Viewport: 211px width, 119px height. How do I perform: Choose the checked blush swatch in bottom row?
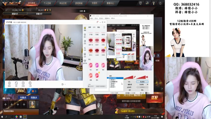[x=97, y=76]
